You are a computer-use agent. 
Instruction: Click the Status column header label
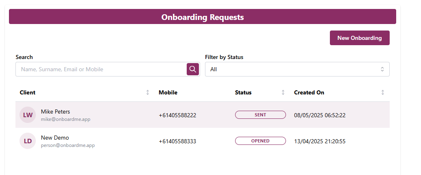(x=243, y=92)
